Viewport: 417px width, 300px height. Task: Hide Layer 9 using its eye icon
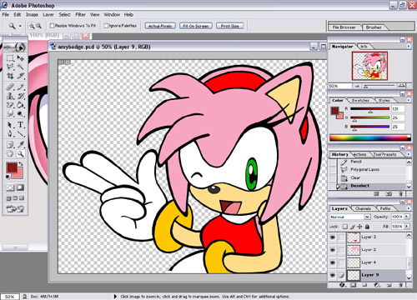[333, 275]
